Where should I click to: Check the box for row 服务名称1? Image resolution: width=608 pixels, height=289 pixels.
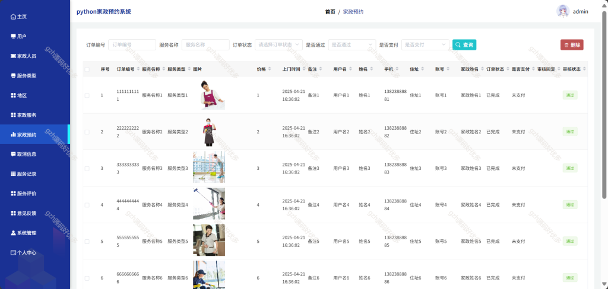(x=87, y=95)
